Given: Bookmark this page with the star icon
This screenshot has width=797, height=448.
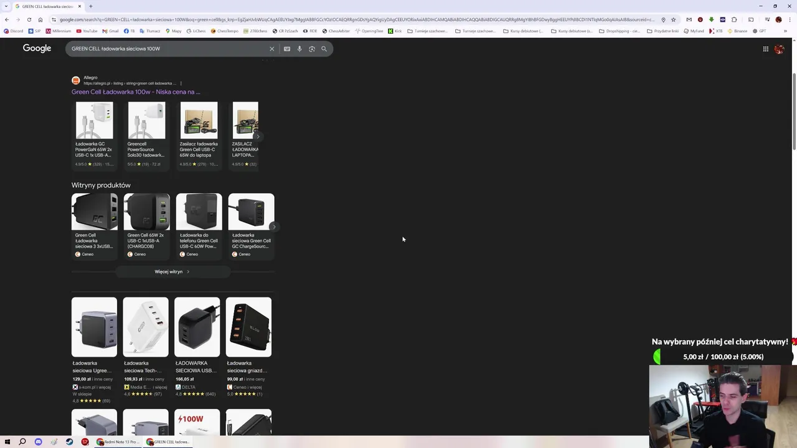Looking at the screenshot, I should coord(673,19).
